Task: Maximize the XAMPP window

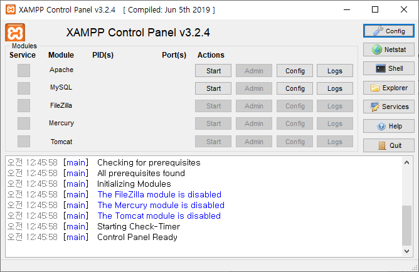Action: click(x=375, y=9)
